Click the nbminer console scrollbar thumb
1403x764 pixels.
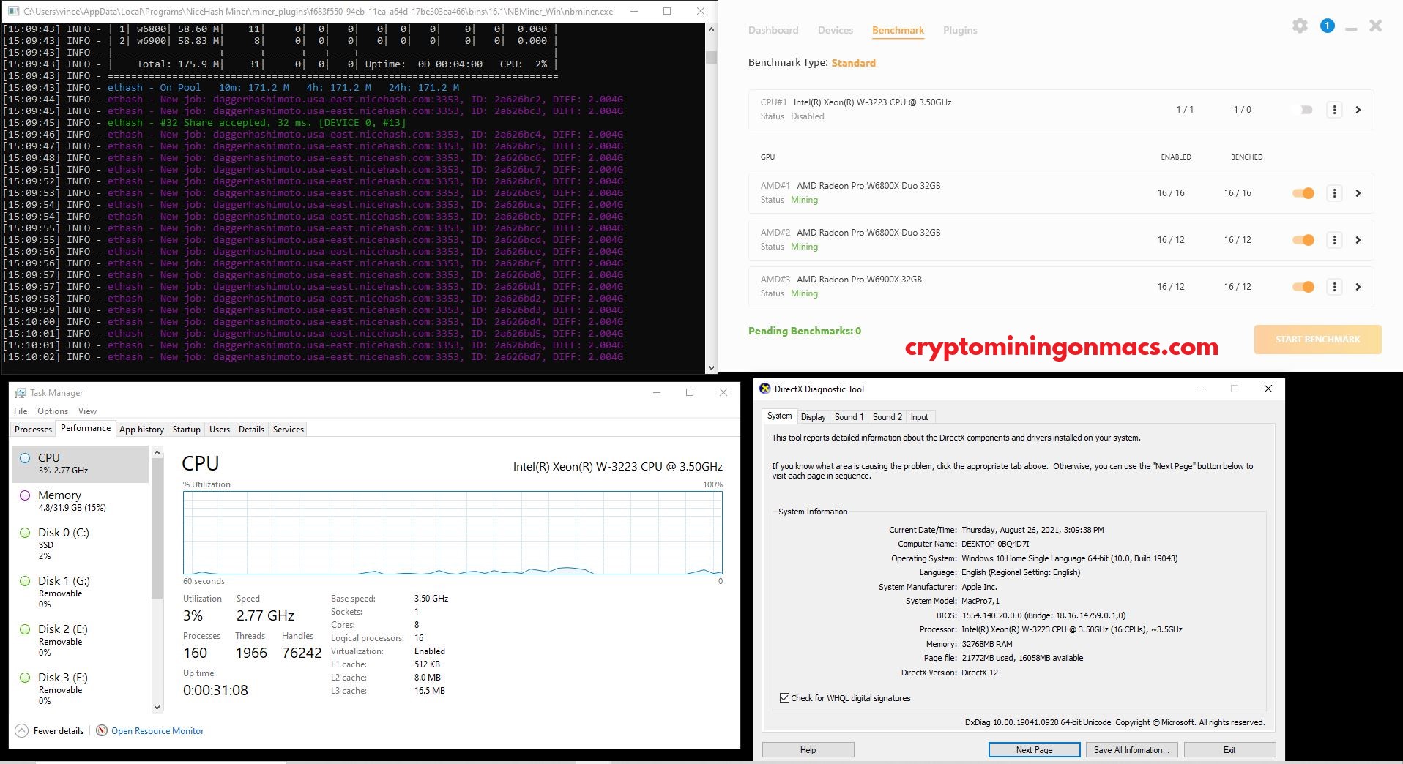(711, 57)
